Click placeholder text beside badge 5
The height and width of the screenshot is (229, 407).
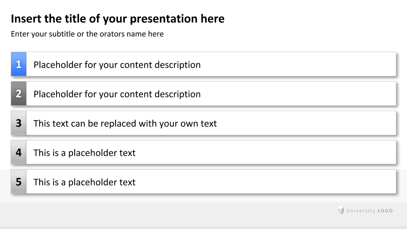(85, 182)
